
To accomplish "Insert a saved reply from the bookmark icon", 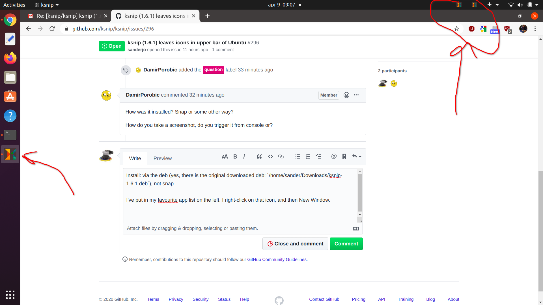I will pyautogui.click(x=344, y=156).
